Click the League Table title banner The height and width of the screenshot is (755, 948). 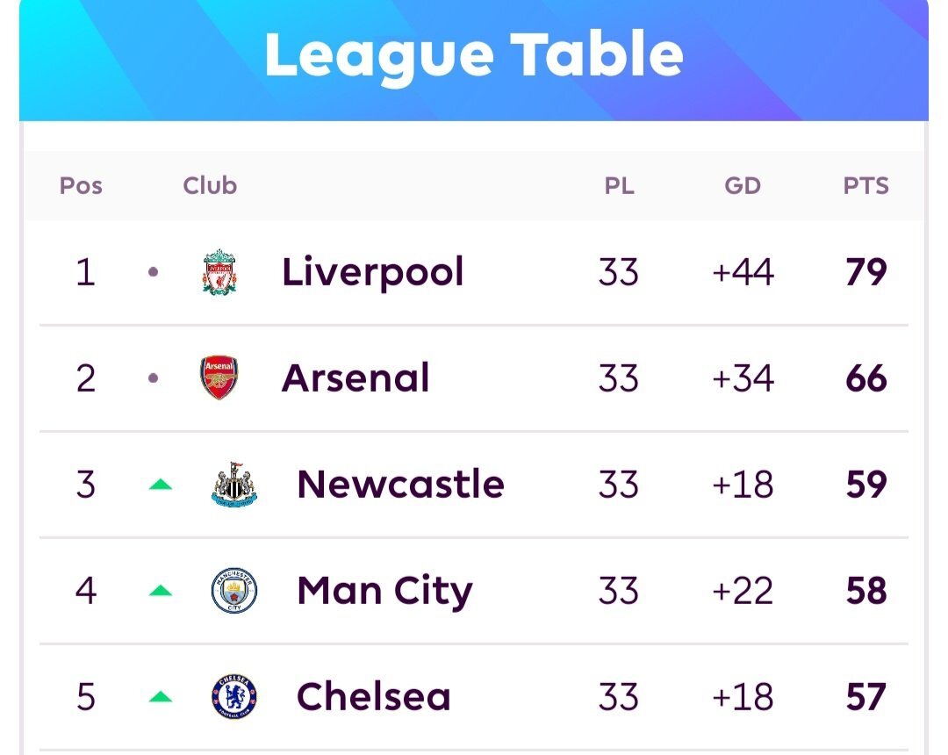coord(474,59)
